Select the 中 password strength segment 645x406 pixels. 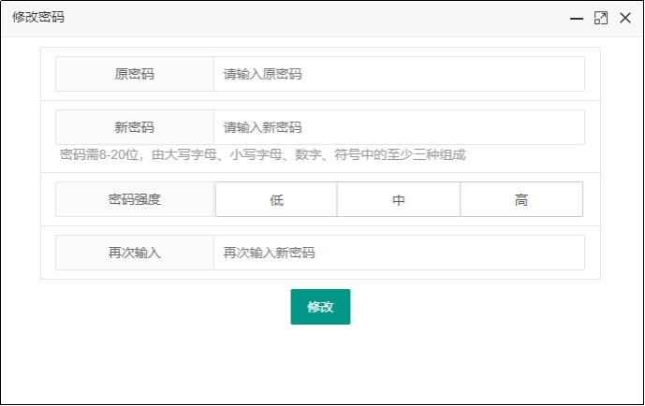399,199
